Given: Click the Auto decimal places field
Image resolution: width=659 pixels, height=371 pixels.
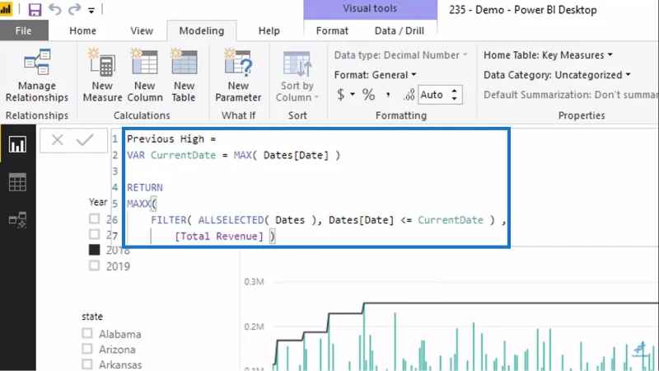Looking at the screenshot, I should (434, 95).
